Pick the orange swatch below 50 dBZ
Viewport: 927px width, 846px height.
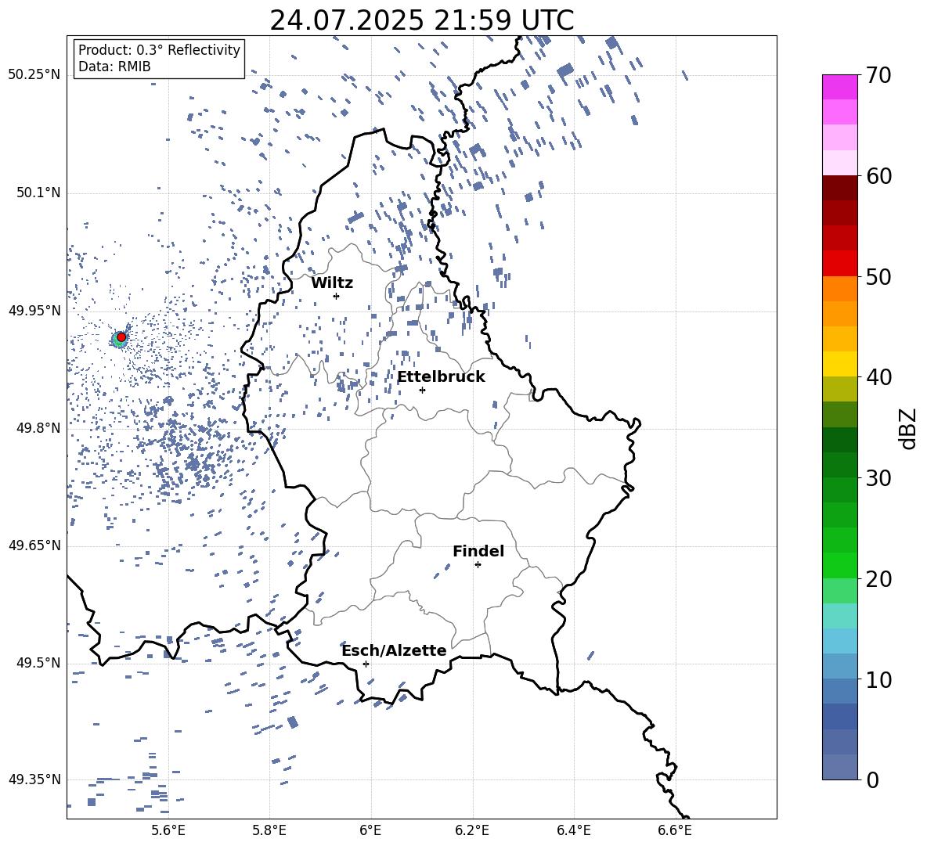point(839,288)
